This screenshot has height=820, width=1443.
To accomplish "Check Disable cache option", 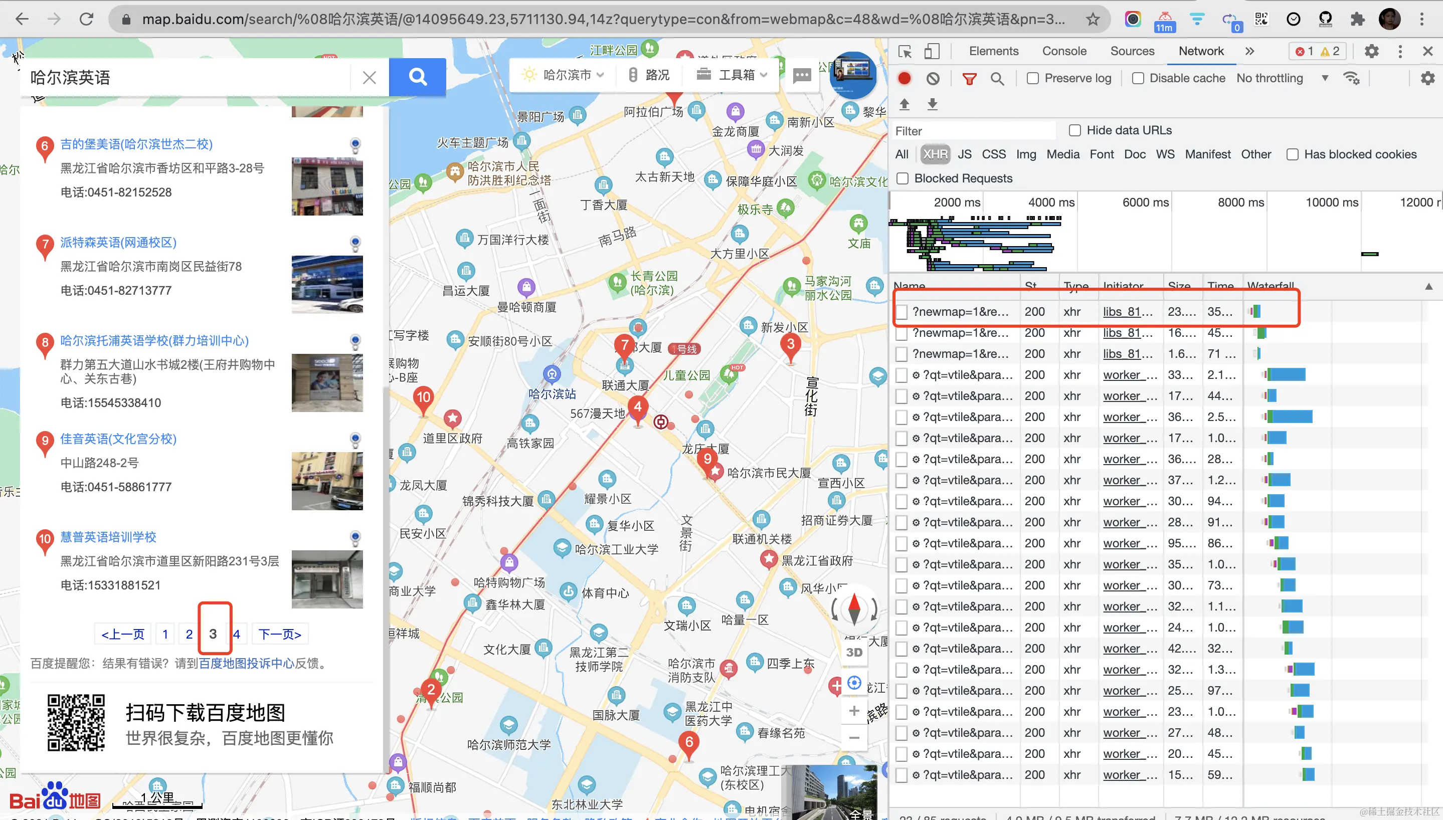I will point(1138,78).
